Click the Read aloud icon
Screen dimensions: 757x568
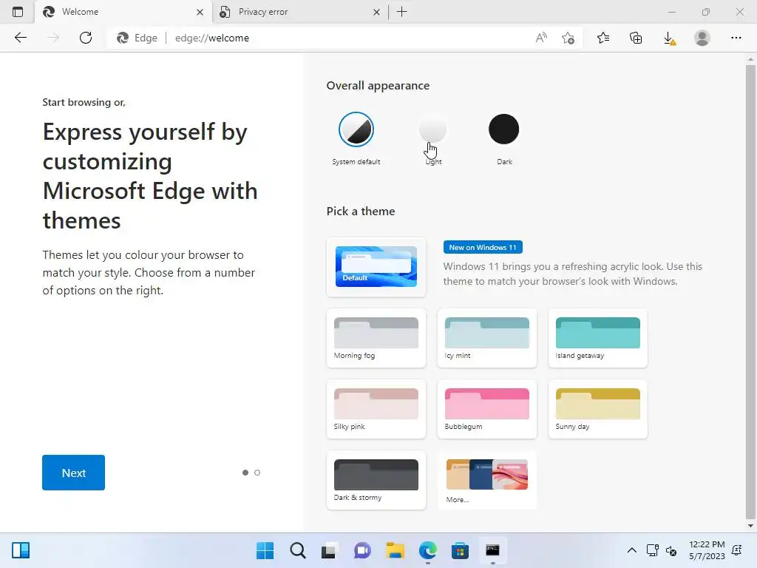[541, 38]
